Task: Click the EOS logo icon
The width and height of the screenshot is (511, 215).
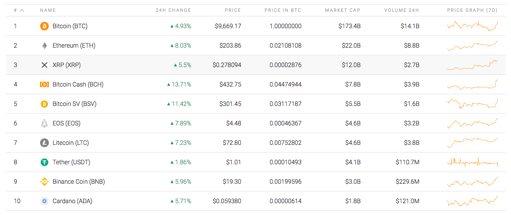Action: [x=45, y=123]
